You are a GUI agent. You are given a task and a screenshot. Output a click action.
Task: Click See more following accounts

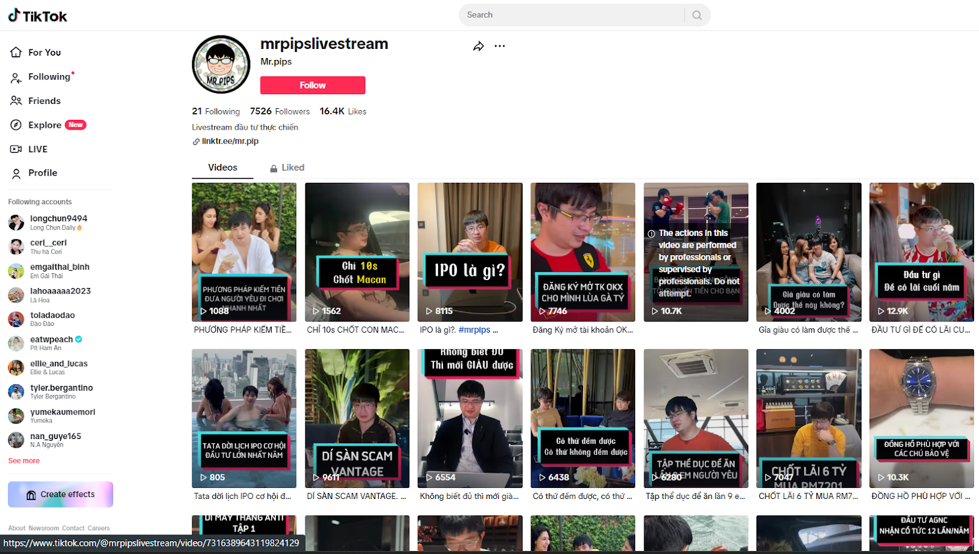(24, 461)
